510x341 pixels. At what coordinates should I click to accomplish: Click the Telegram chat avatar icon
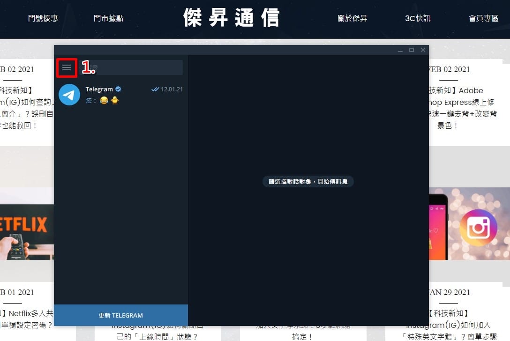[x=69, y=95]
